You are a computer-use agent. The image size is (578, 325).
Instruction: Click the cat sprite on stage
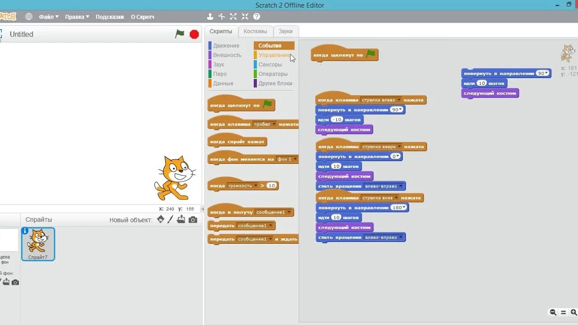[x=175, y=178]
